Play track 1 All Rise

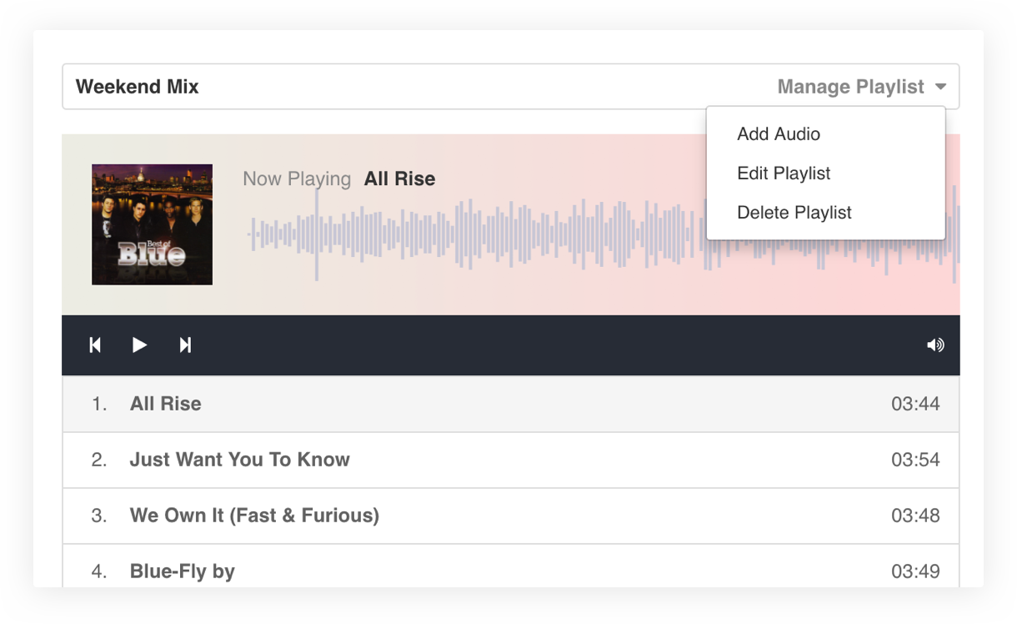pyautogui.click(x=510, y=404)
